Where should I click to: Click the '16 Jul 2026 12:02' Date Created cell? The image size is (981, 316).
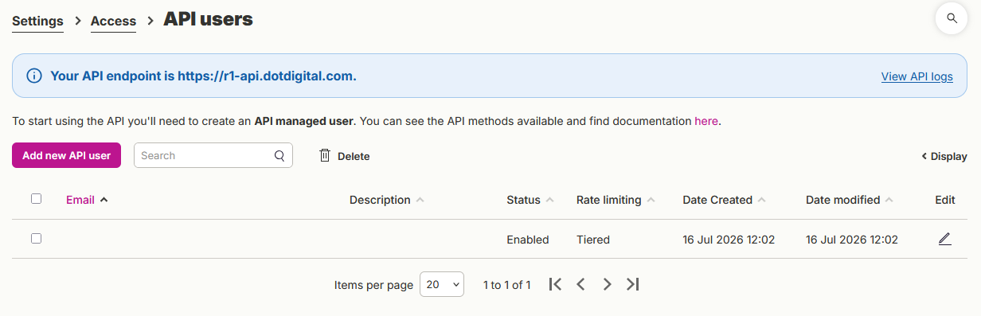[729, 239]
